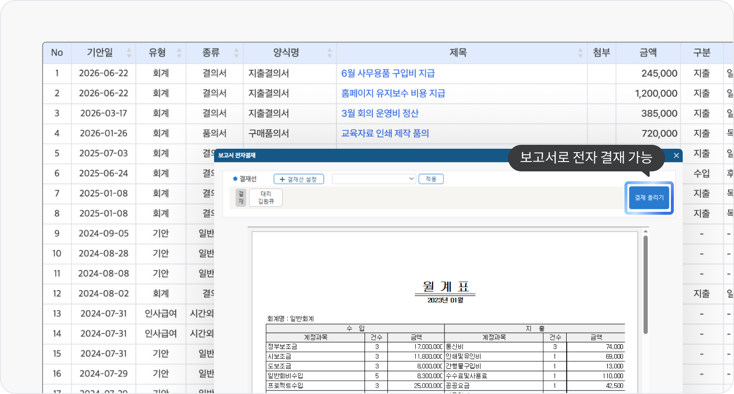Screen dimensions: 734x394
Task: Click the 2023년 01월 report period
Action: tap(445, 300)
